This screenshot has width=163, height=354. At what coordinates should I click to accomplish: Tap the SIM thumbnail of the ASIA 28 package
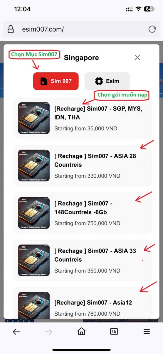click(x=34, y=165)
